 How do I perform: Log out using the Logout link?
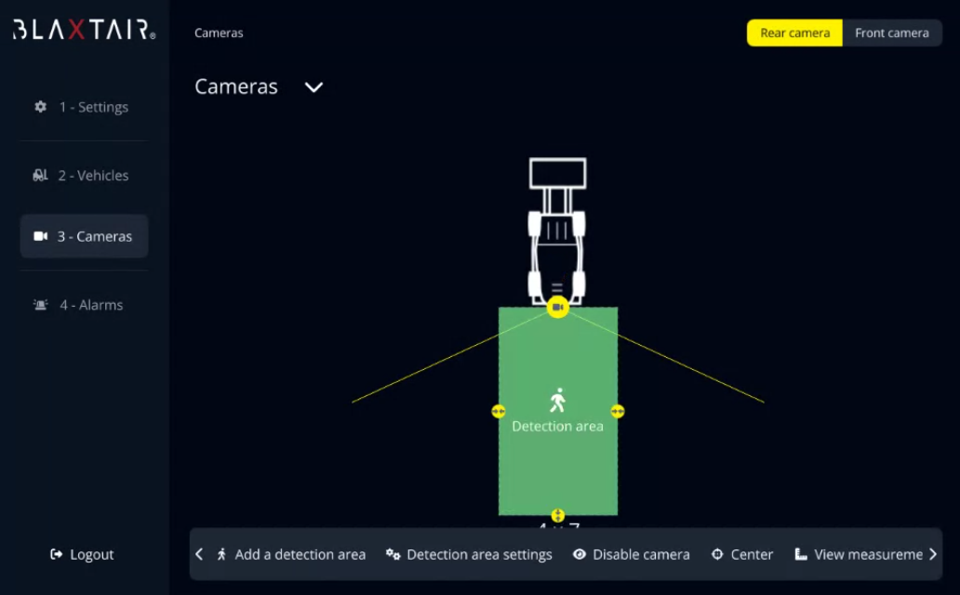point(83,555)
